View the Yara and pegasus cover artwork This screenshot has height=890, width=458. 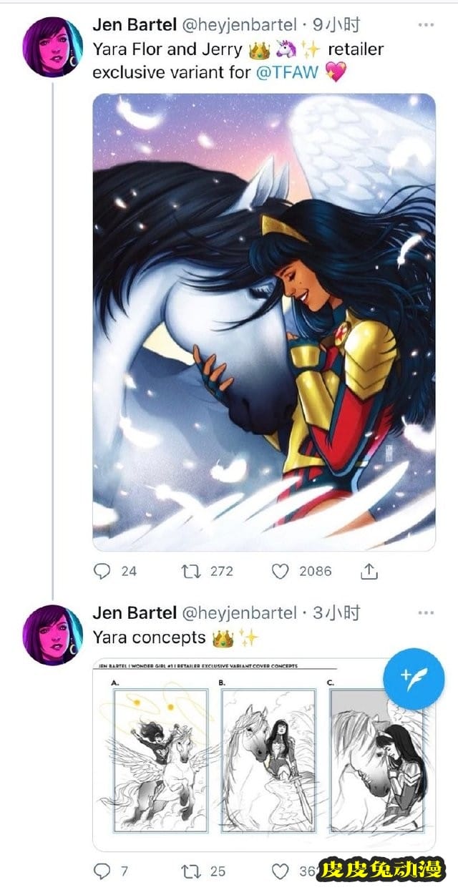(264, 322)
